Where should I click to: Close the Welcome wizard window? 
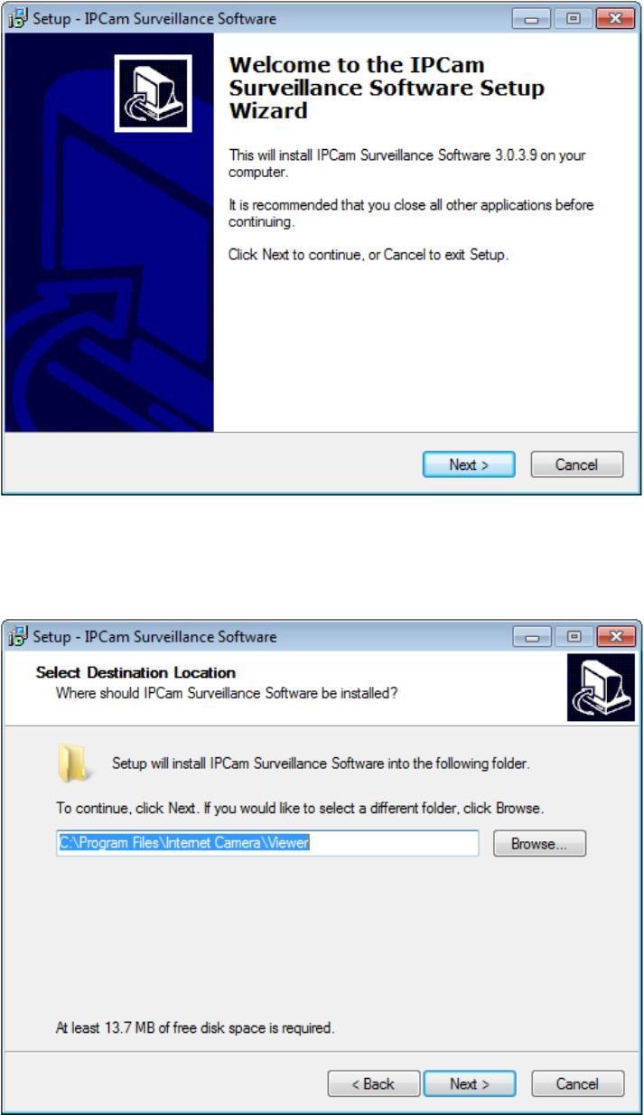614,18
